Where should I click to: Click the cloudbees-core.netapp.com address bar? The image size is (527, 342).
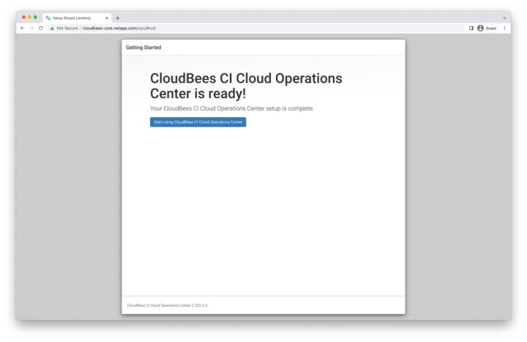pyautogui.click(x=220, y=28)
